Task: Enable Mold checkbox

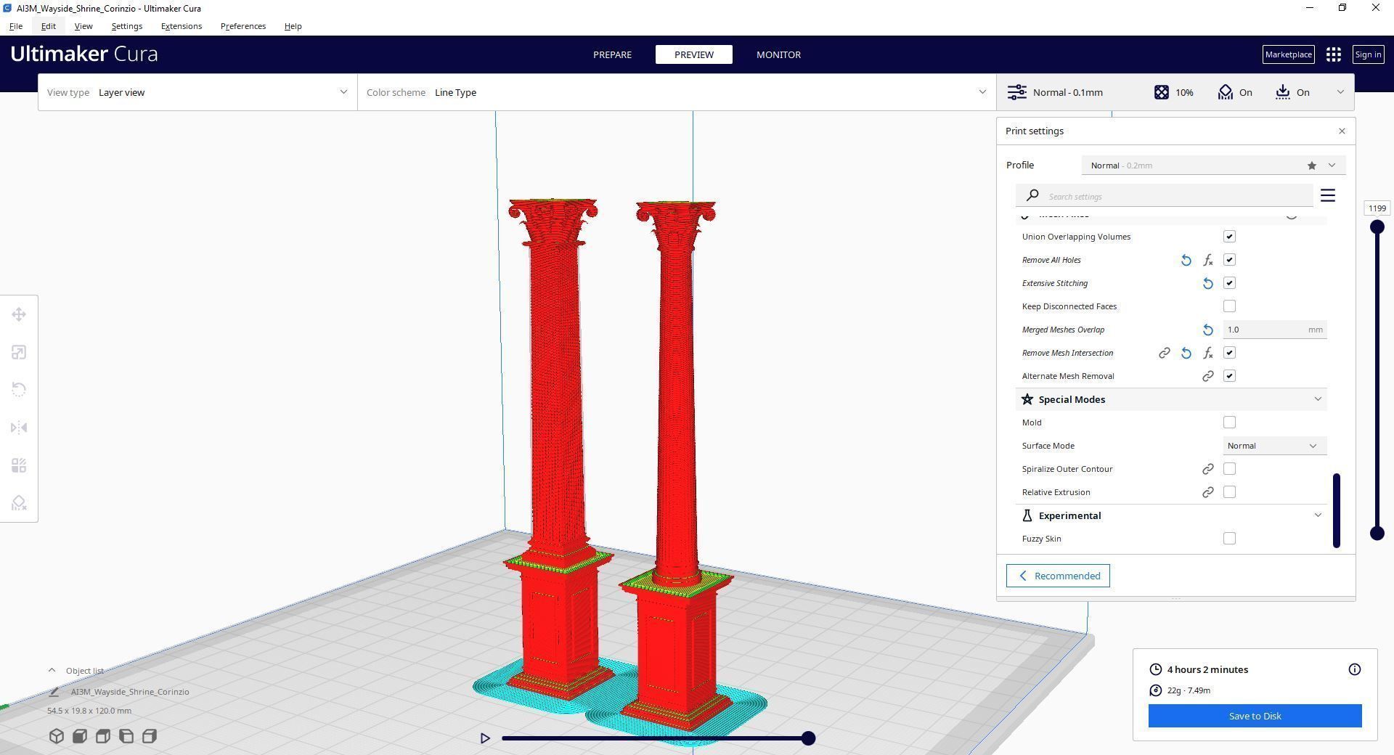Action: [x=1229, y=423]
